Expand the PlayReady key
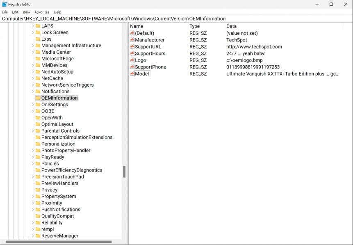Screen dimensions: 353x245 [33, 157]
